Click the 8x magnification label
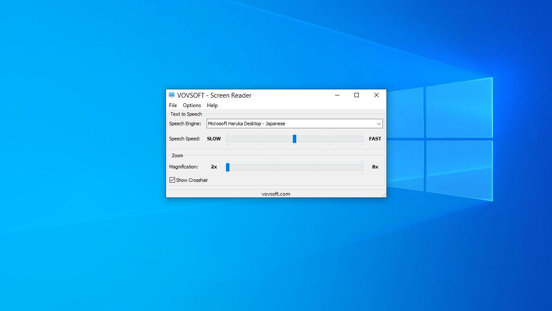The image size is (552, 311). tap(375, 167)
